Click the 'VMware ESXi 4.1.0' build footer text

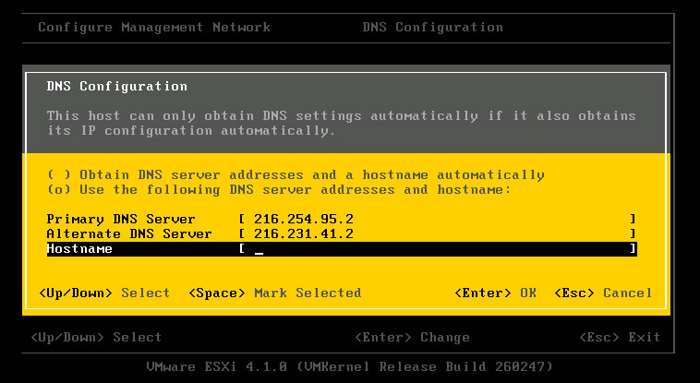coord(350,367)
